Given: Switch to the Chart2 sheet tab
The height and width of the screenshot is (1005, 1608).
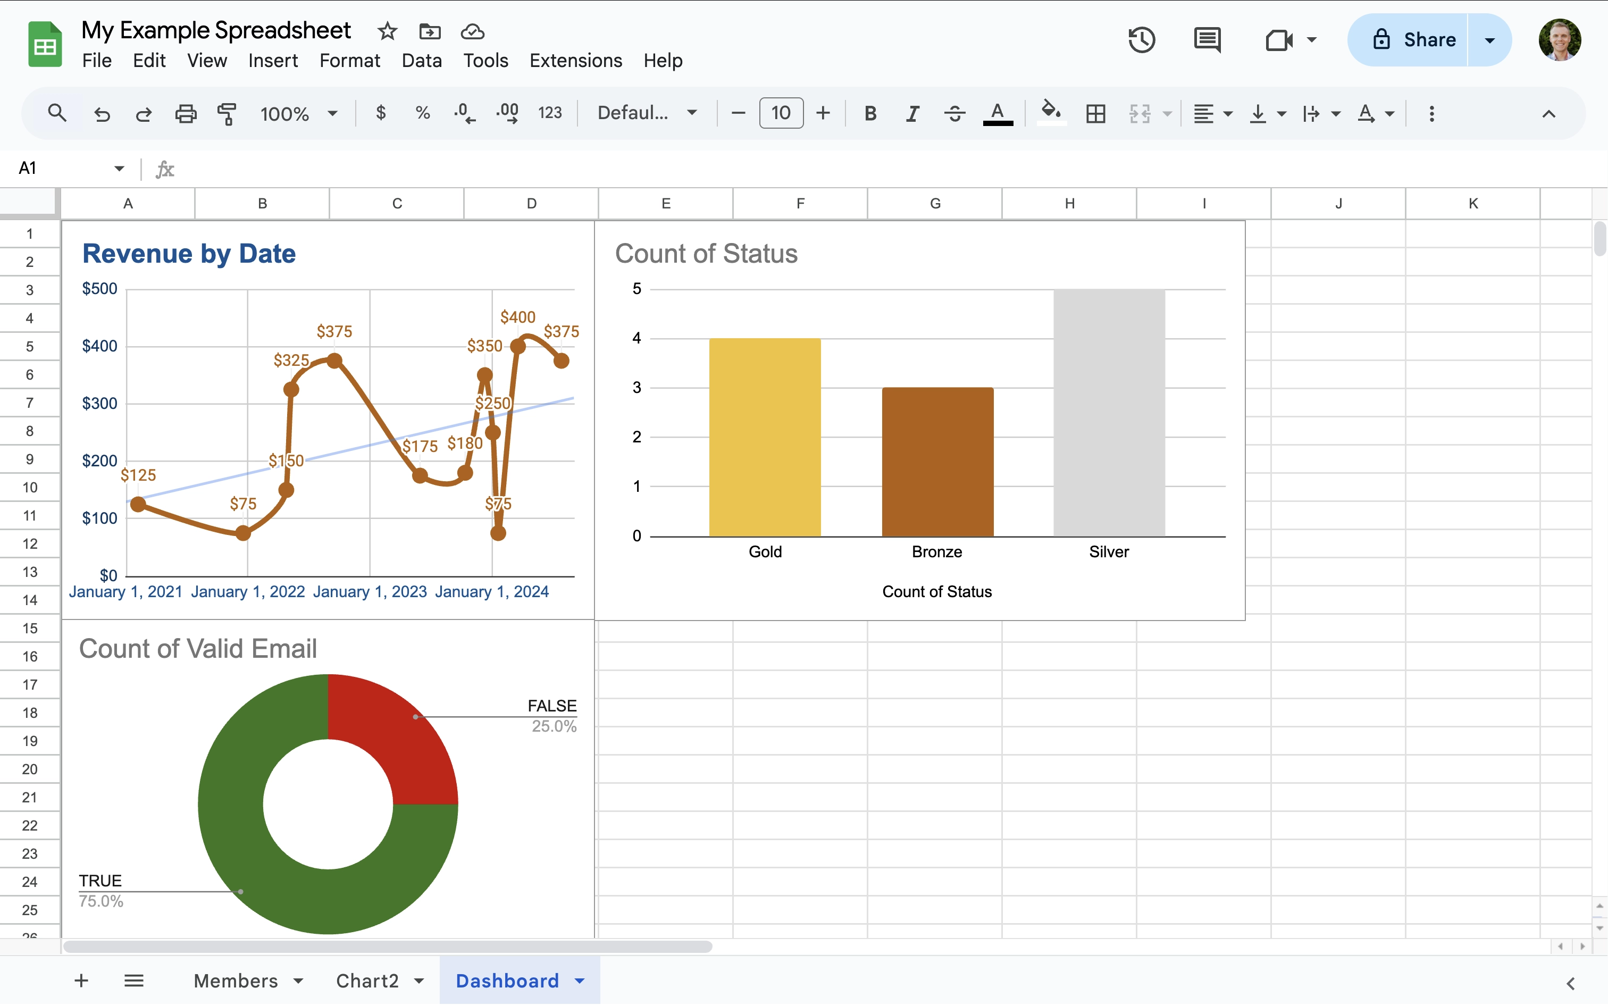Looking at the screenshot, I should pos(367,981).
